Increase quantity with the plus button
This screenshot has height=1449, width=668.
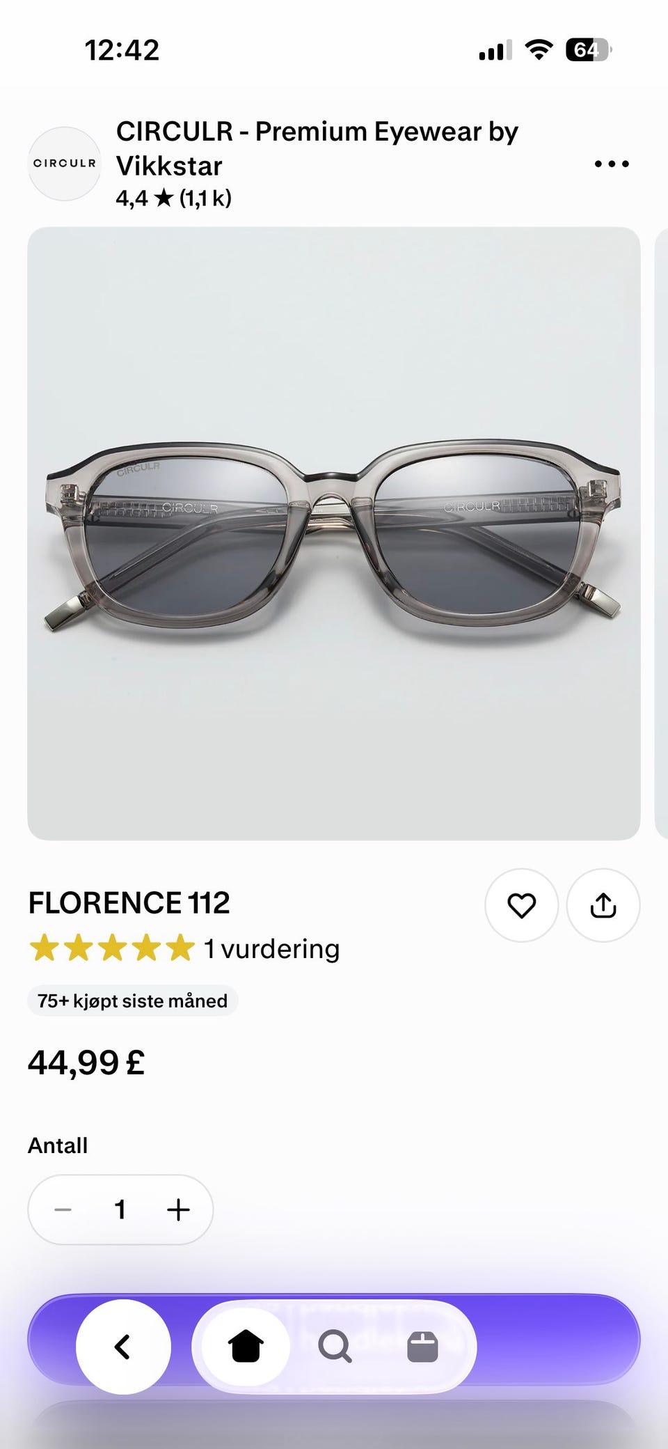click(x=178, y=1209)
